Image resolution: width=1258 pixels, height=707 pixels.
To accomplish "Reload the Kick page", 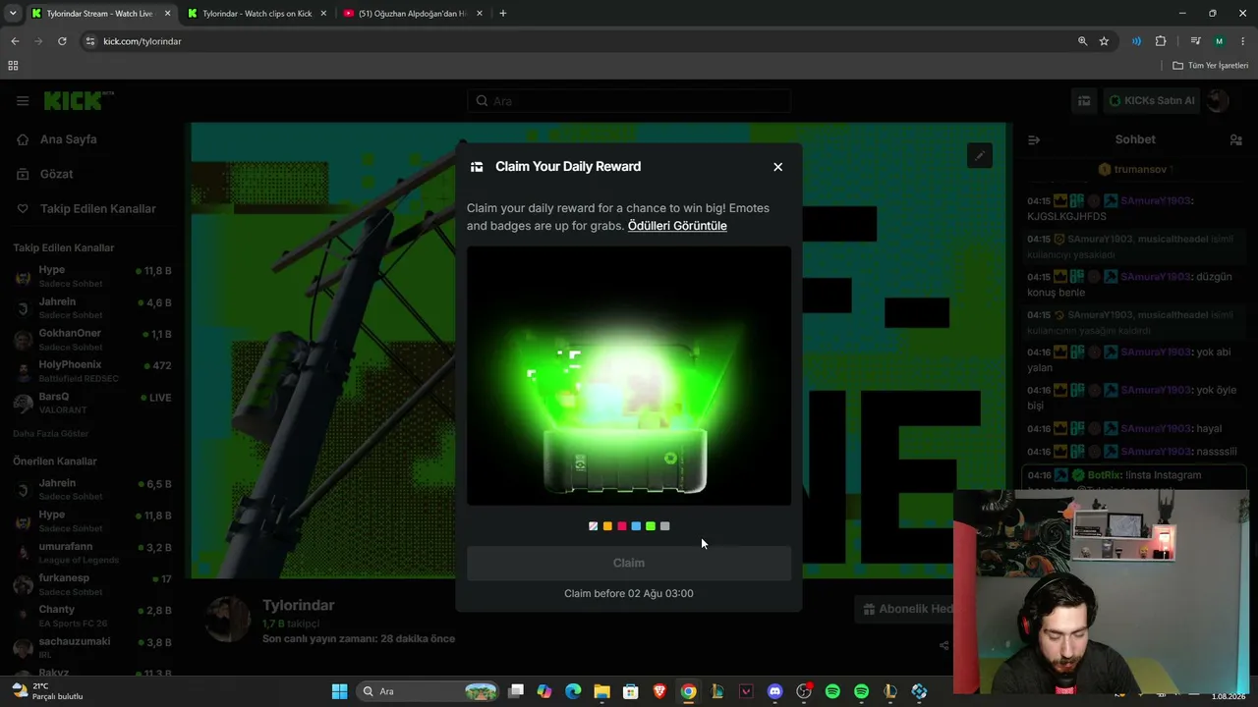I will pos(62,41).
